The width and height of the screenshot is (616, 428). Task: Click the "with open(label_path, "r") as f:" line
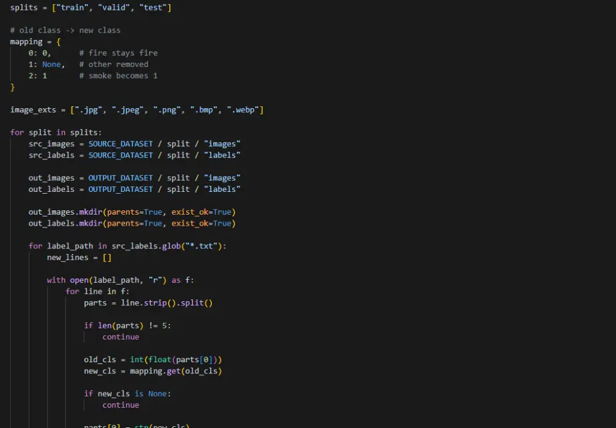pyautogui.click(x=121, y=280)
